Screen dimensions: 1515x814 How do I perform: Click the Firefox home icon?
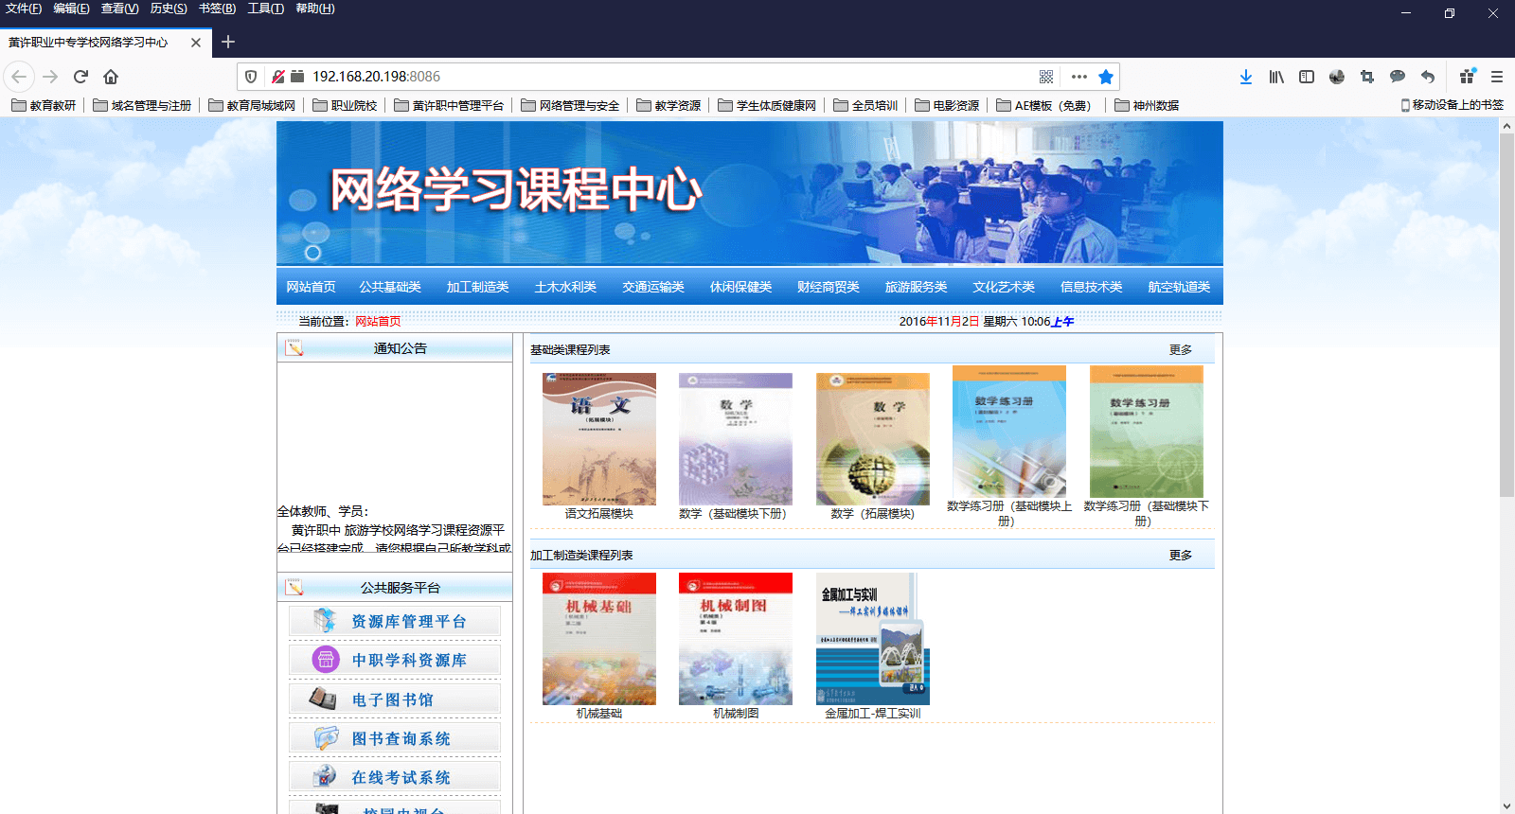click(111, 77)
